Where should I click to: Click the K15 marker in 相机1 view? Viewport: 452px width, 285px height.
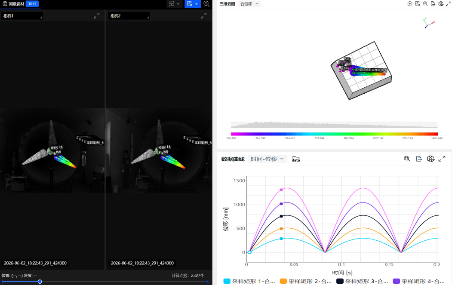coord(54,148)
